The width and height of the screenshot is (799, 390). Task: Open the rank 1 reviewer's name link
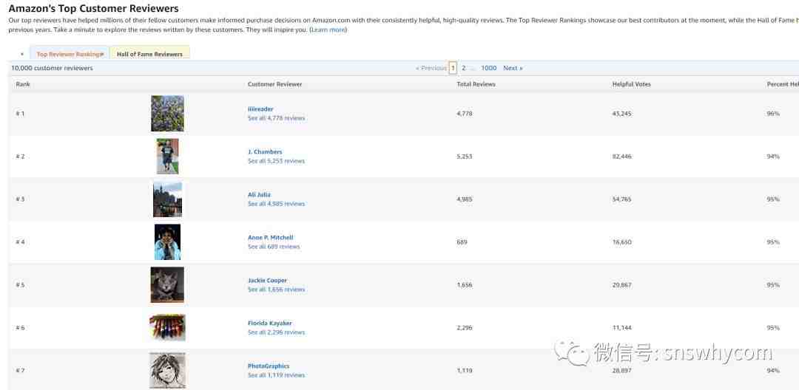tap(260, 109)
